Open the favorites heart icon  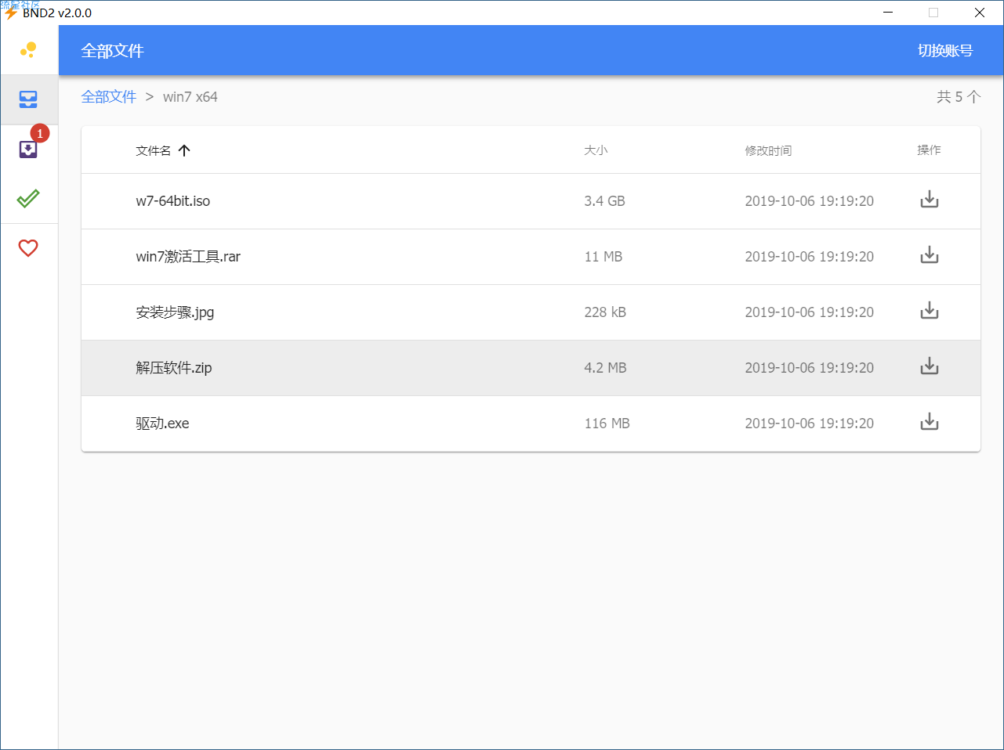(x=28, y=248)
